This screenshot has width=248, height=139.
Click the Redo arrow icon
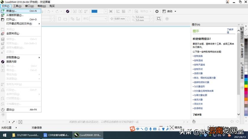tap(57, 11)
